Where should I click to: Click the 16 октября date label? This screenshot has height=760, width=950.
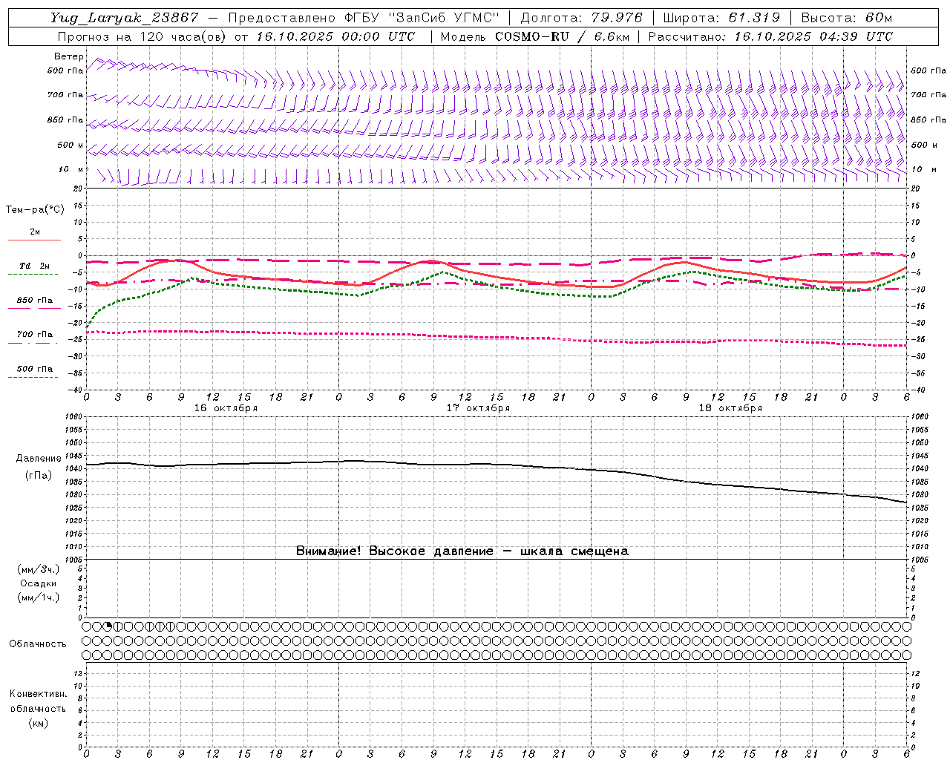pos(226,407)
